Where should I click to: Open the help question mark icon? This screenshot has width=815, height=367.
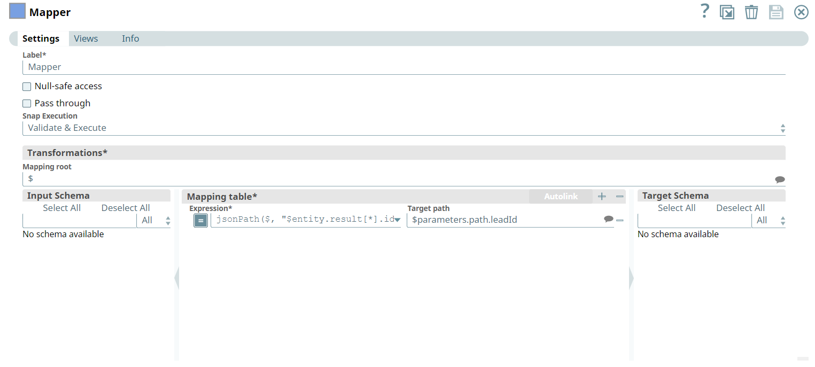click(705, 11)
